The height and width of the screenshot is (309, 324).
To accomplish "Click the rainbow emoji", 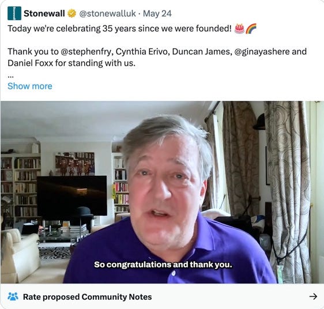I will (x=251, y=28).
